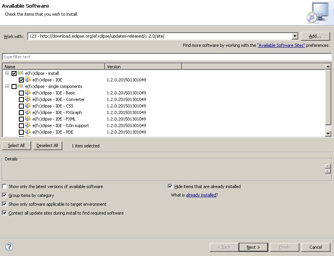Screen dimensions: 334x256
Task: Check e(fx)clipse - IDE - FXGraph checkbox
Action: click(21, 112)
